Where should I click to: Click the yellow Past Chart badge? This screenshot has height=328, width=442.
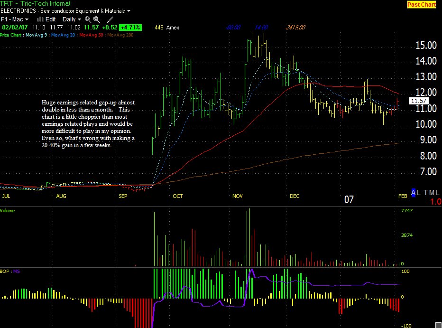click(x=422, y=5)
